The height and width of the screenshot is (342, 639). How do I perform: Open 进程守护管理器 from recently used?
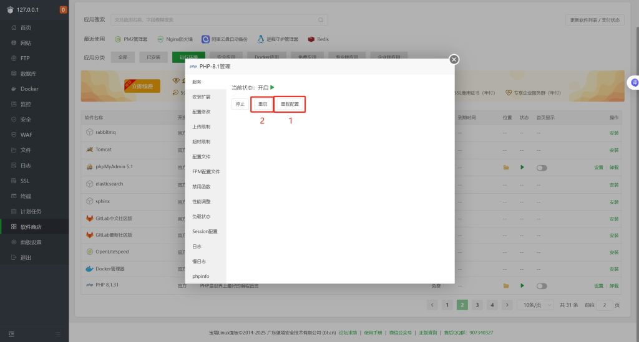point(278,39)
